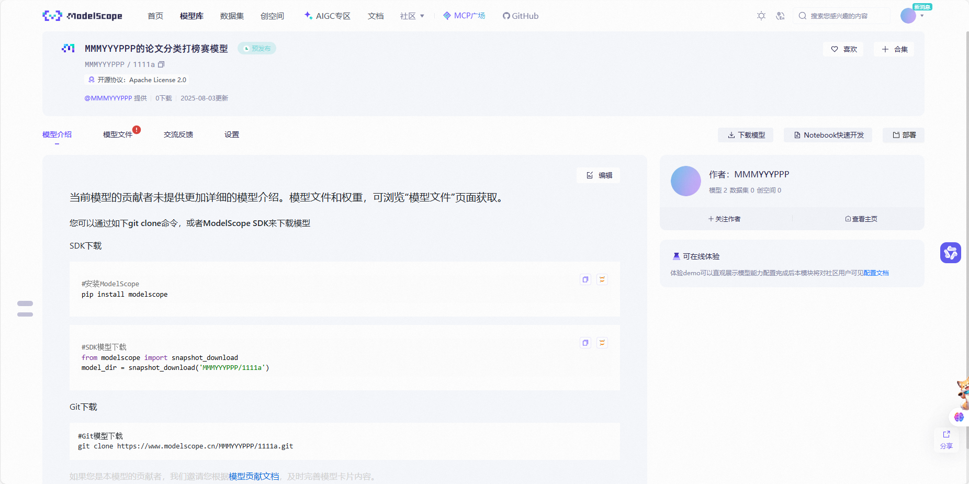Toggle the light/dark theme sun icon
Image resolution: width=969 pixels, height=484 pixels.
[761, 16]
